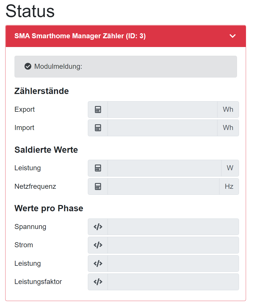Click the calculator icon beside Export
This screenshot has height=304, width=254.
98,109
